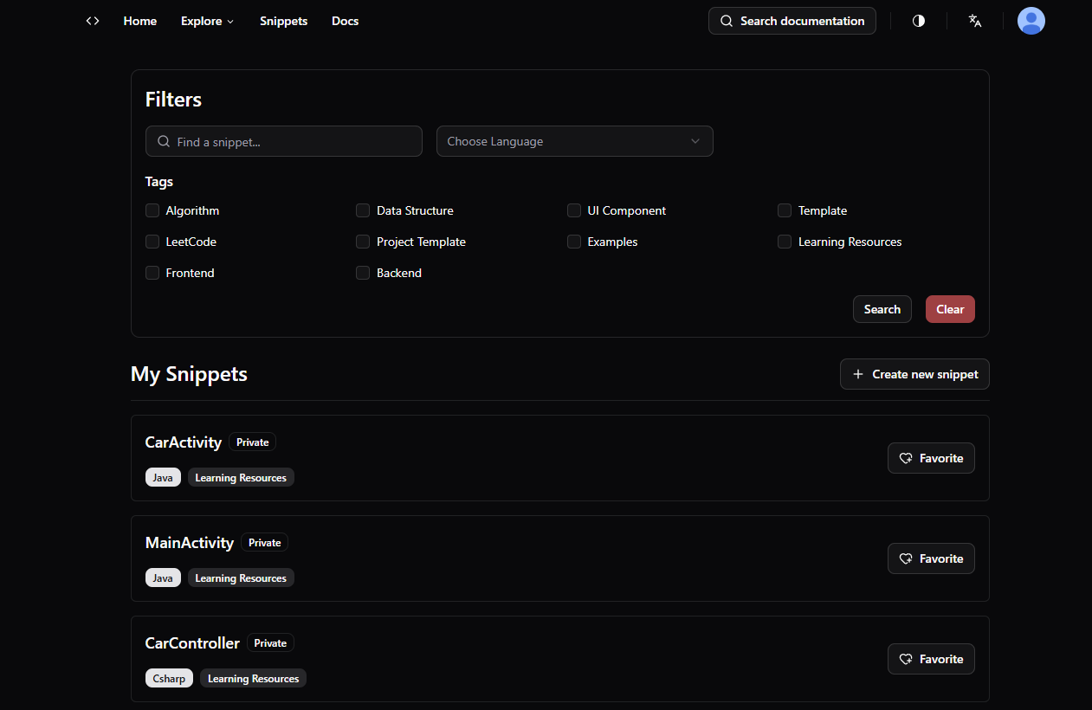1092x710 pixels.
Task: Select the LeetCode tag checkbox
Action: (152, 242)
